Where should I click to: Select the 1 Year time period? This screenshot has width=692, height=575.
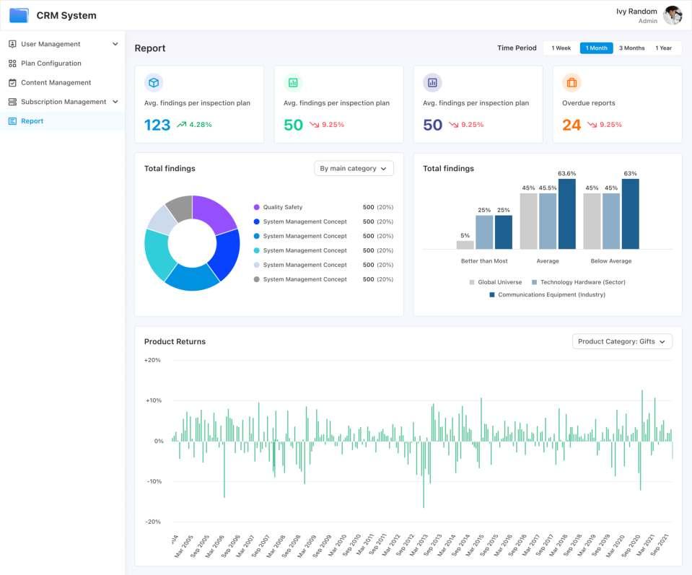point(663,48)
